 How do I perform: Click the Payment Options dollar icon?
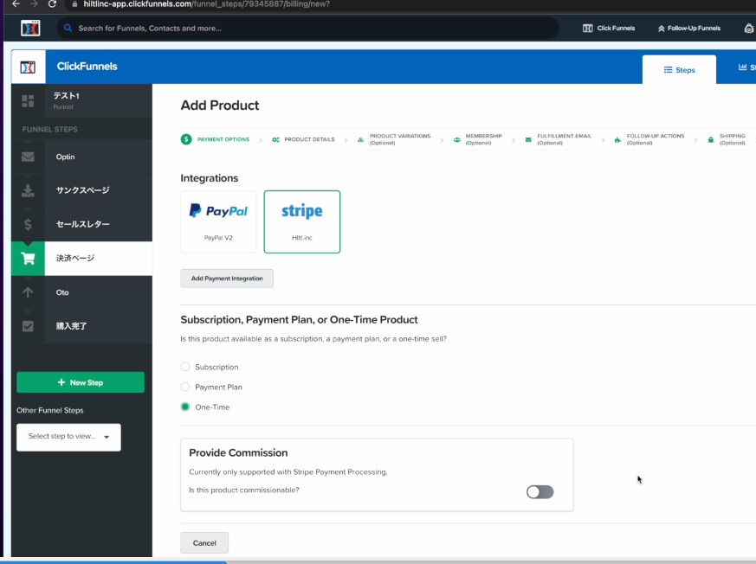point(186,139)
